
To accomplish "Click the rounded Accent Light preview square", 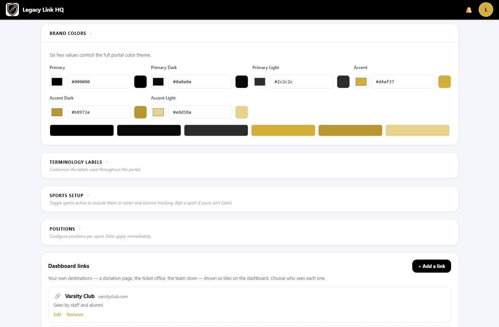I will [x=242, y=112].
